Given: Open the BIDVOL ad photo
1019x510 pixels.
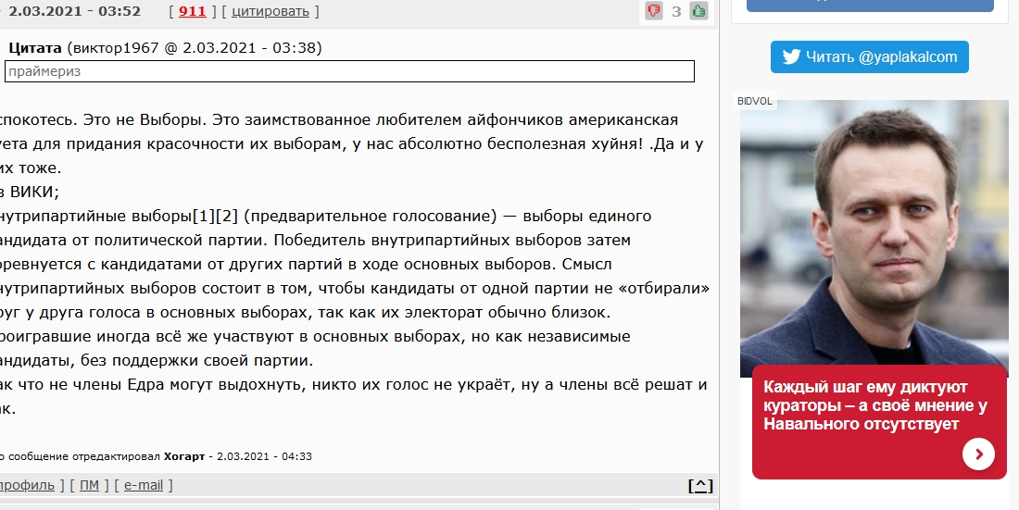Looking at the screenshot, I should (874, 238).
